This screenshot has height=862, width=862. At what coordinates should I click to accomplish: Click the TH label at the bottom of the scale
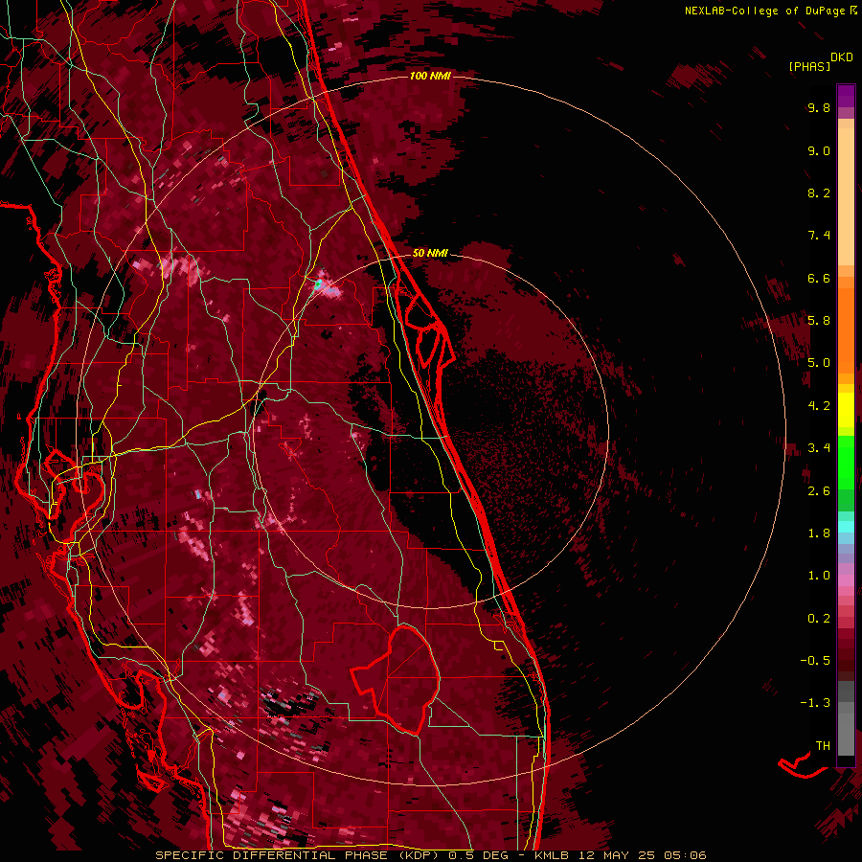[823, 746]
